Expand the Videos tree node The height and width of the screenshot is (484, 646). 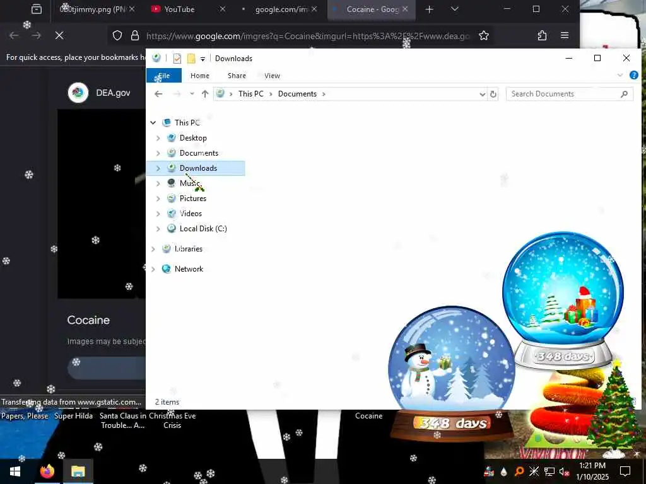(158, 214)
